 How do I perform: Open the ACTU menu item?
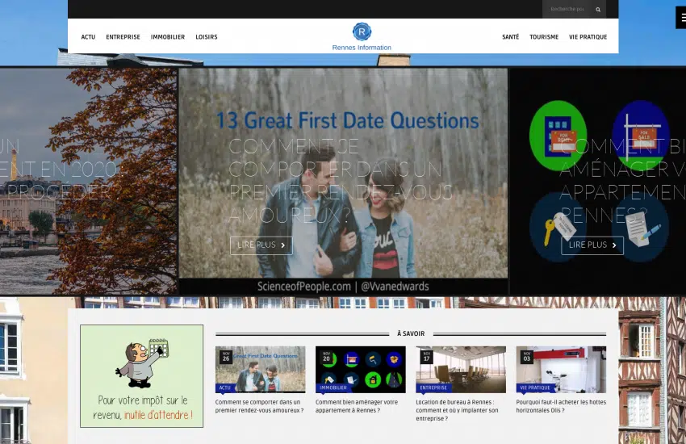point(88,37)
